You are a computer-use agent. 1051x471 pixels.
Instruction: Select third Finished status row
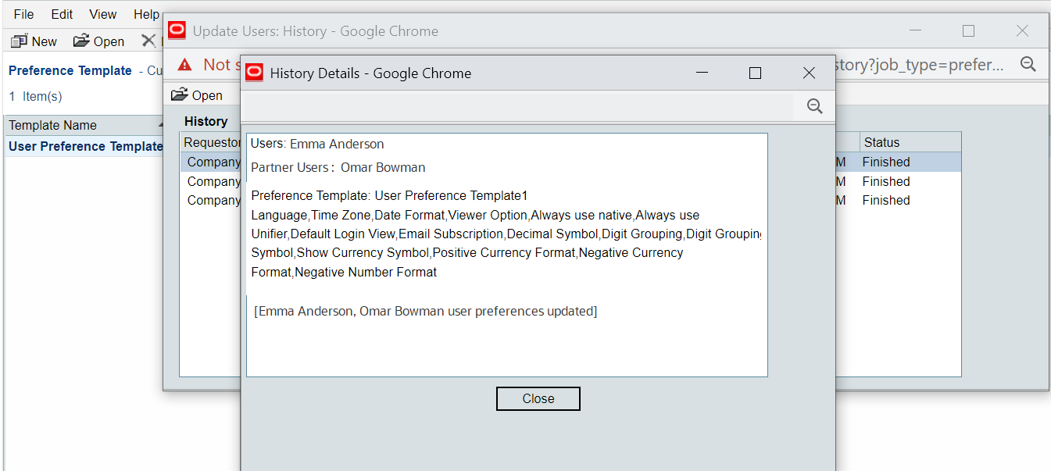[886, 200]
